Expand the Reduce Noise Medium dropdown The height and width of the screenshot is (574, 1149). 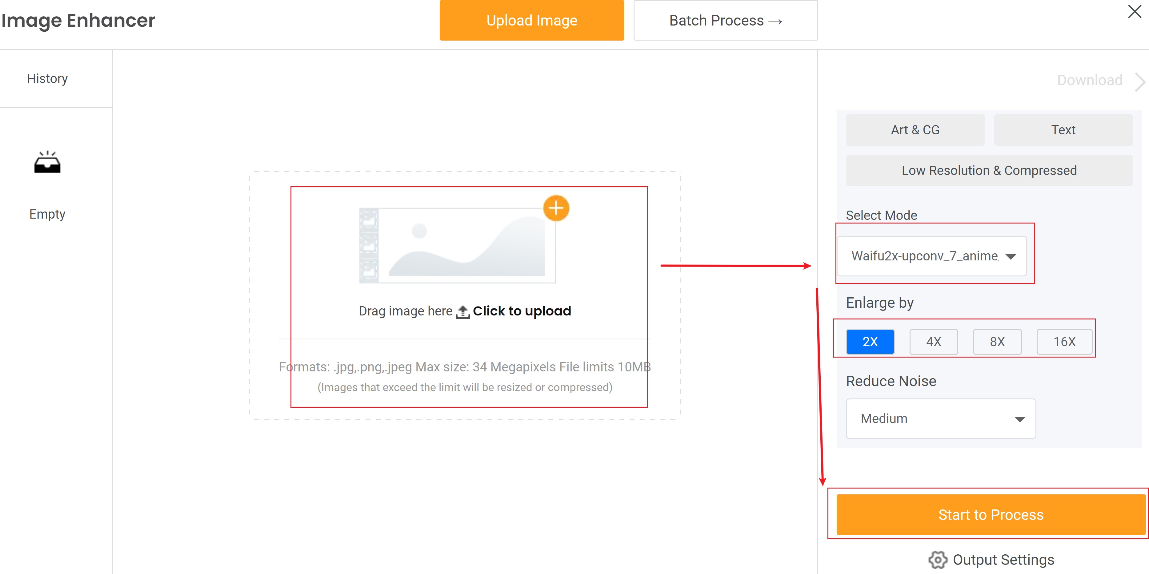click(x=941, y=419)
